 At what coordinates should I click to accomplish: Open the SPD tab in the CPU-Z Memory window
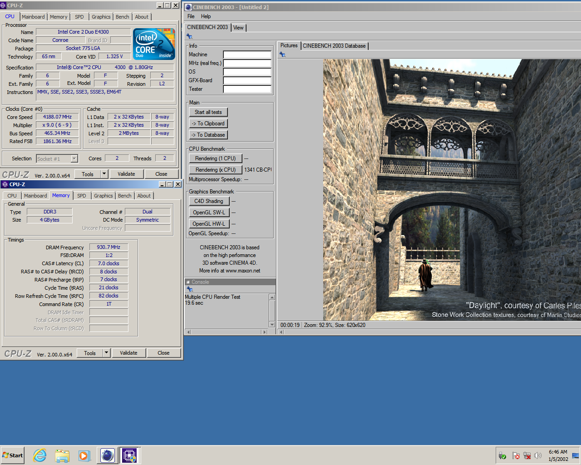coord(82,196)
